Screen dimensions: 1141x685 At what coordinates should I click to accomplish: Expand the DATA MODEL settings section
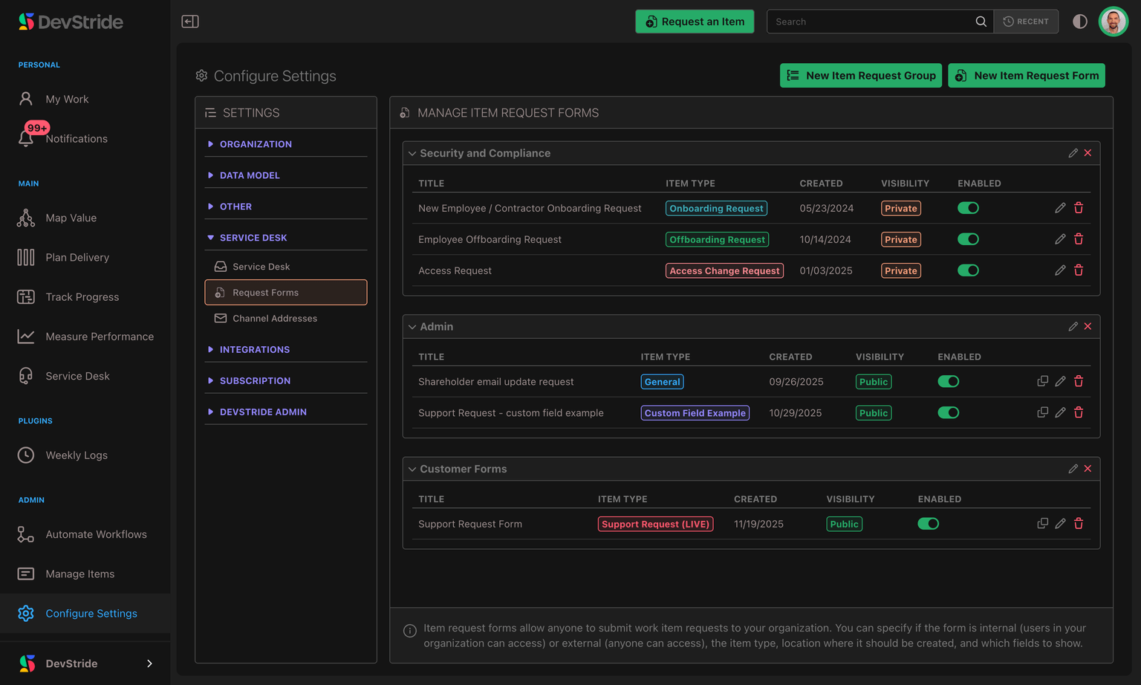point(286,175)
